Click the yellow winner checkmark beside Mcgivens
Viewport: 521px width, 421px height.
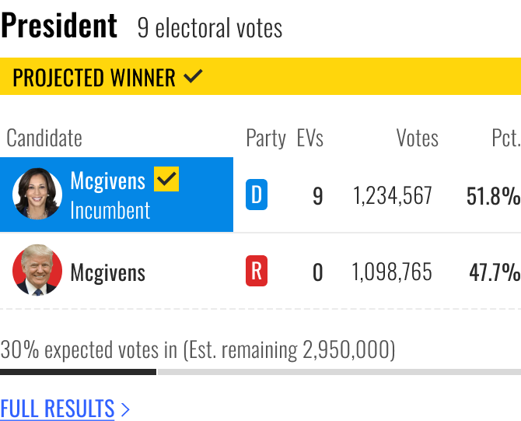[166, 179]
